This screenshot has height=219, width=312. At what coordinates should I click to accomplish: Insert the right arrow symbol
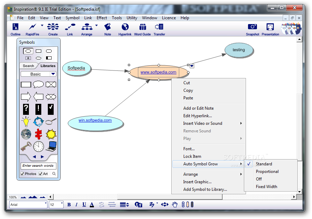click(x=26, y=97)
